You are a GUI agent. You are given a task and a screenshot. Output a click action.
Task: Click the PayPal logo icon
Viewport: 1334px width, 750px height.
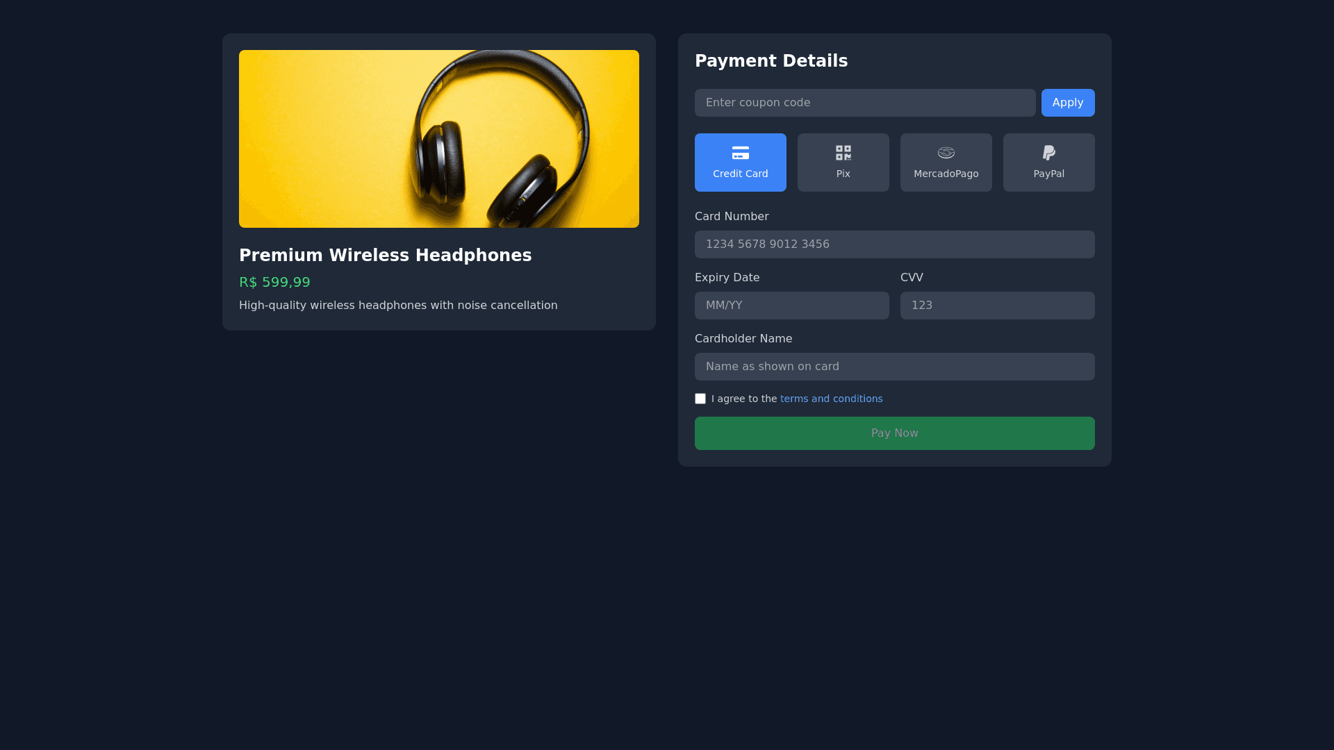[1048, 153]
